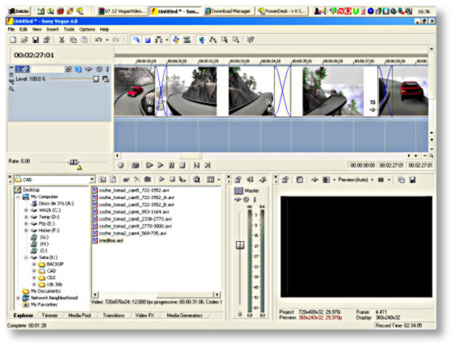Image resolution: width=455 pixels, height=348 pixels.
Task: Open project Properties icon in main toolbar
Action: point(47,40)
